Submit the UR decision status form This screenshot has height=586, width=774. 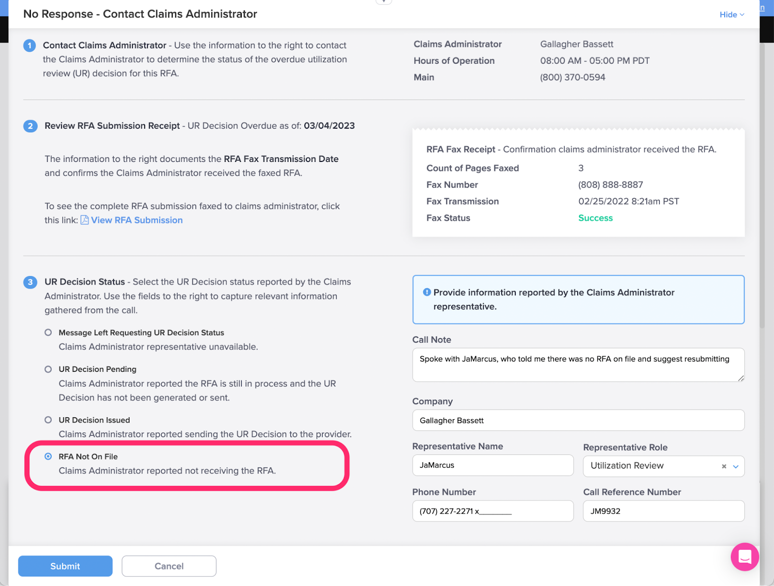[x=65, y=566]
